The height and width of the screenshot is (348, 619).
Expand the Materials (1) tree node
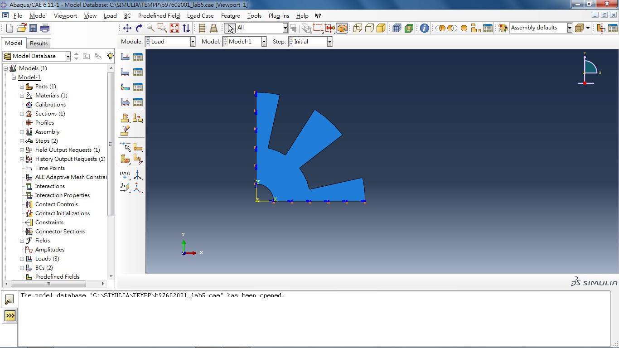[22, 96]
